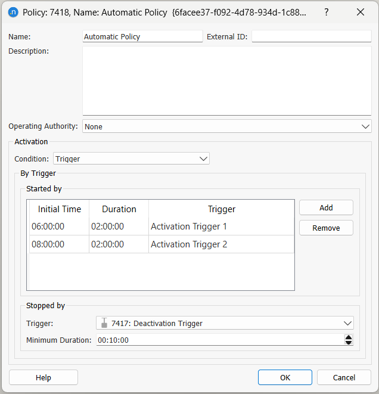Click inside the Description text area
This screenshot has height=394, width=379.
click(226, 80)
